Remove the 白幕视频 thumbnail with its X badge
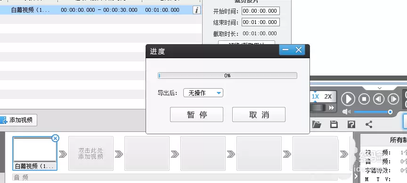The image size is (407, 183). coord(55,138)
